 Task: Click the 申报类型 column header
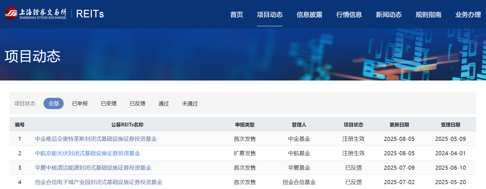point(245,125)
